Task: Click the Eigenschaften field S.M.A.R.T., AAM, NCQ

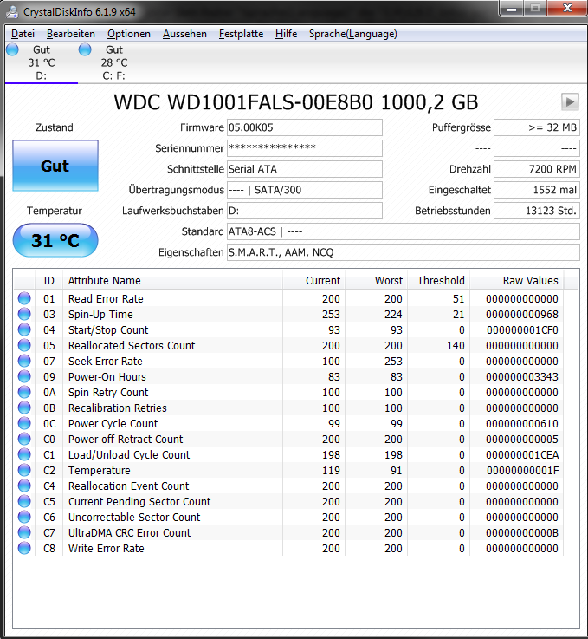Action: tap(404, 252)
